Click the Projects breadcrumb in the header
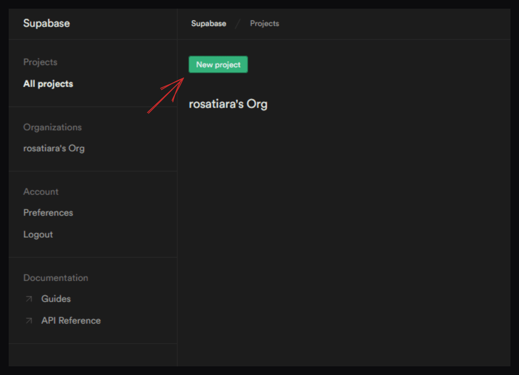Screen dimensions: 519x375 click(x=264, y=24)
